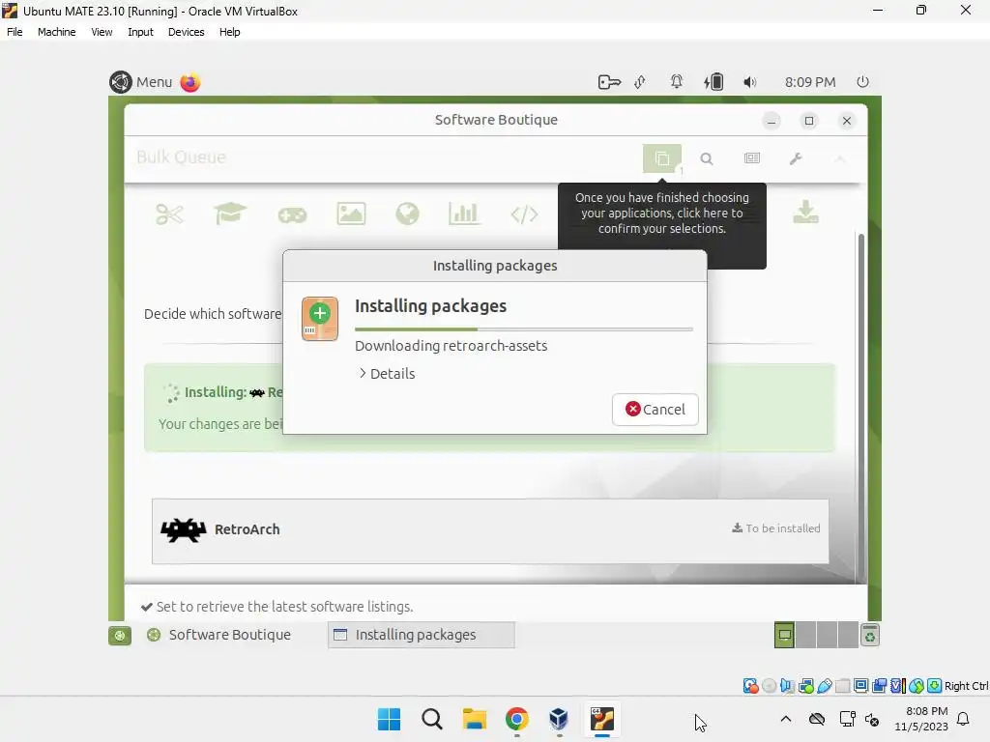The width and height of the screenshot is (990, 742).
Task: Launch Firefox from the MATE panel
Action: tap(190, 82)
